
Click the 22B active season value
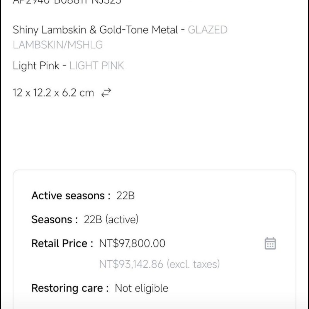pos(125,196)
